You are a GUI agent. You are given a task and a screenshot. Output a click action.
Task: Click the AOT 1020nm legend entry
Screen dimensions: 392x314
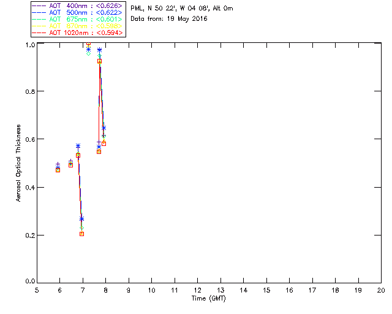click(77, 33)
